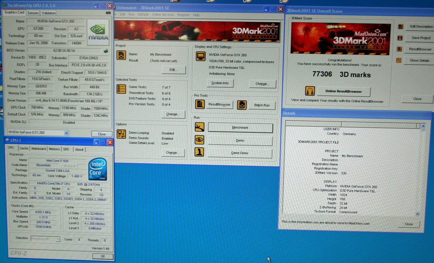This screenshot has height=263, width=434.
Task: Open the Default menu in 3DMark2001
Action: point(143,14)
